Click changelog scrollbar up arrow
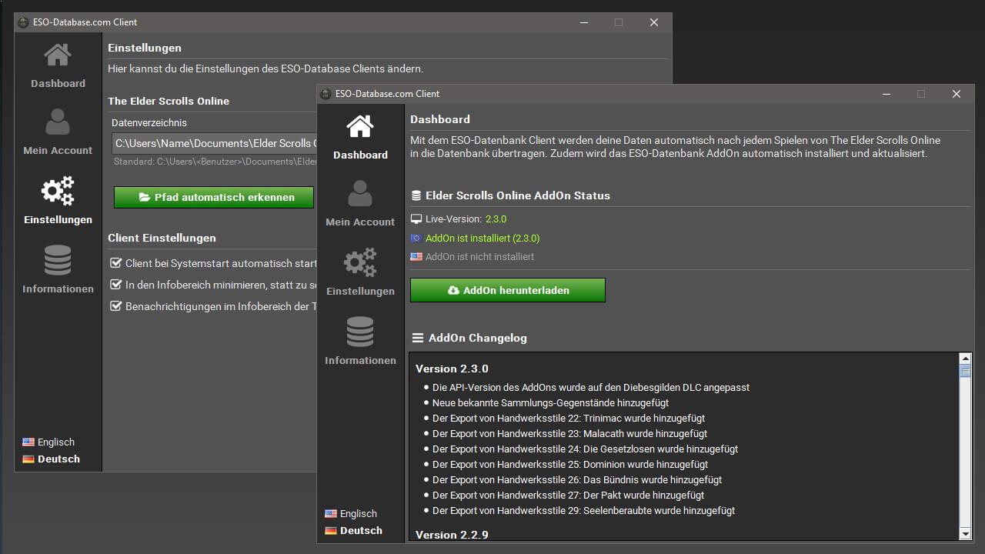The width and height of the screenshot is (985, 554). point(965,359)
